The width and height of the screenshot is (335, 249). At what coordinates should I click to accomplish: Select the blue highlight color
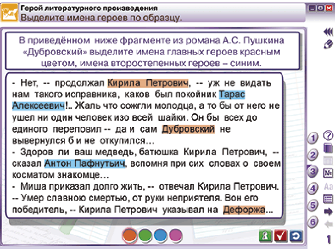tap(160, 235)
